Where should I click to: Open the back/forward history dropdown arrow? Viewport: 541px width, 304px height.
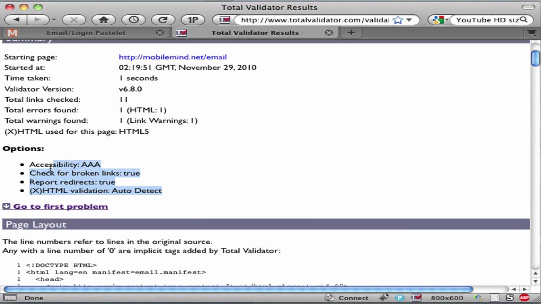(54, 20)
